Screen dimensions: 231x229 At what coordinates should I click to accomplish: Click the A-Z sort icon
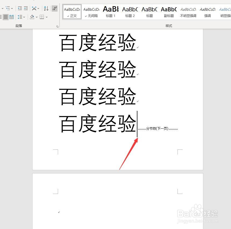[46, 8]
